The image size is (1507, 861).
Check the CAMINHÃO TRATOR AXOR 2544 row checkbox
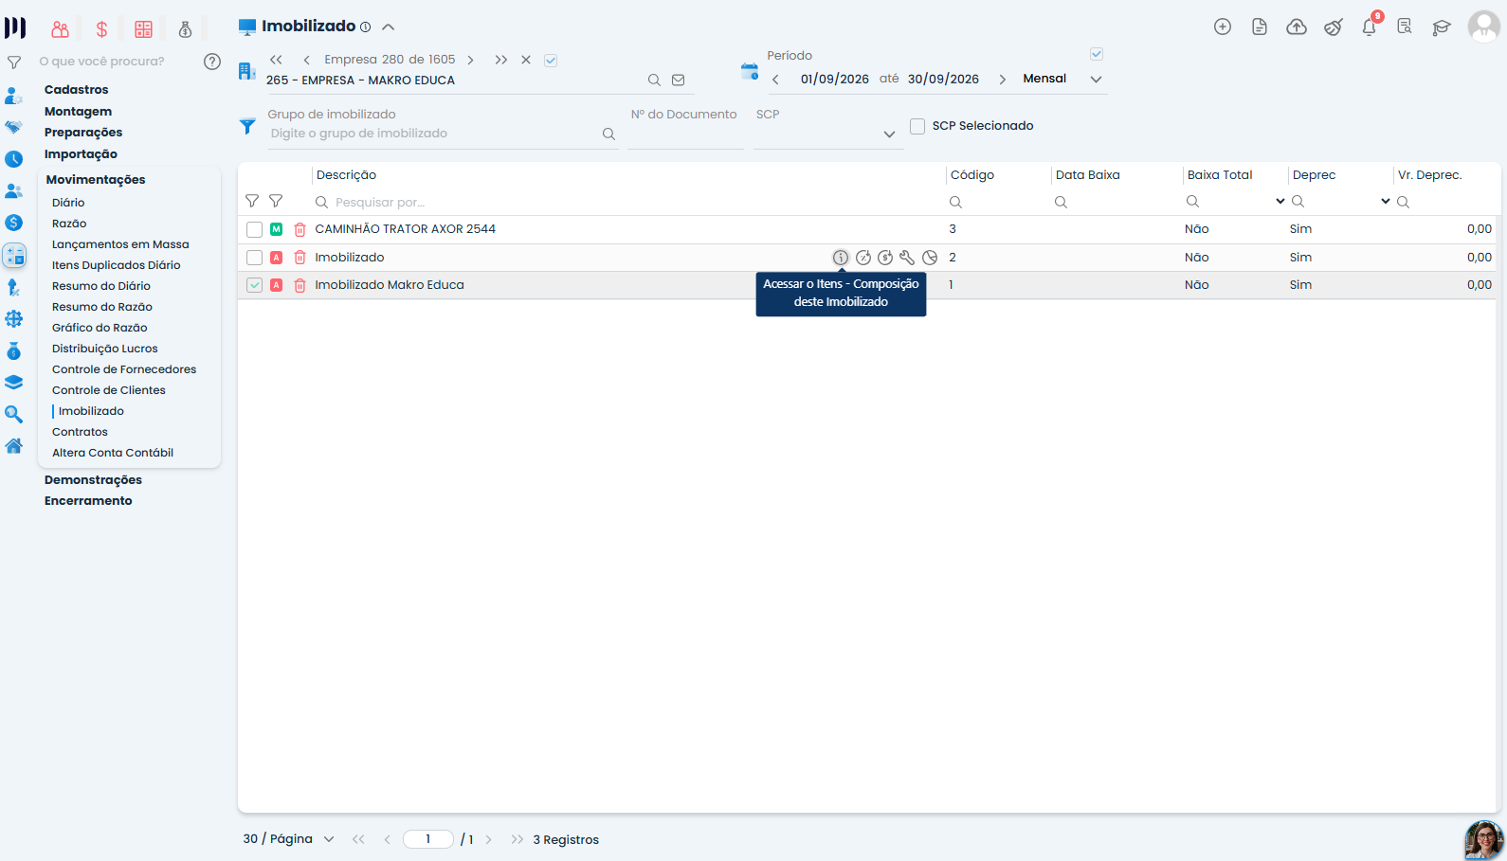(254, 229)
